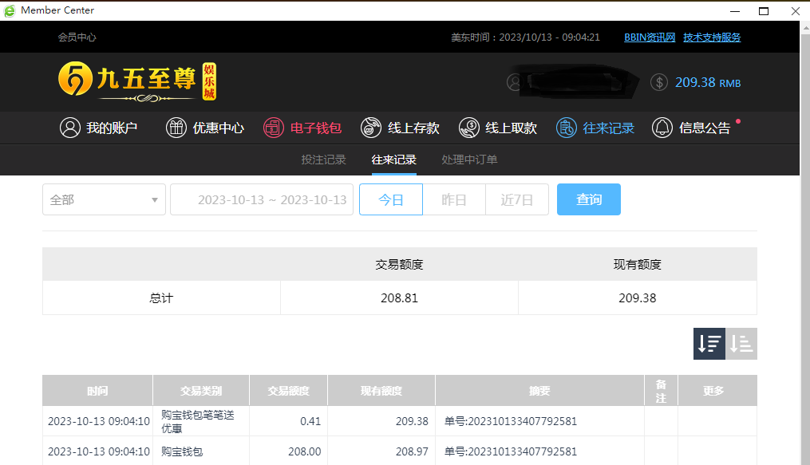Sort records in descending order

coord(709,344)
